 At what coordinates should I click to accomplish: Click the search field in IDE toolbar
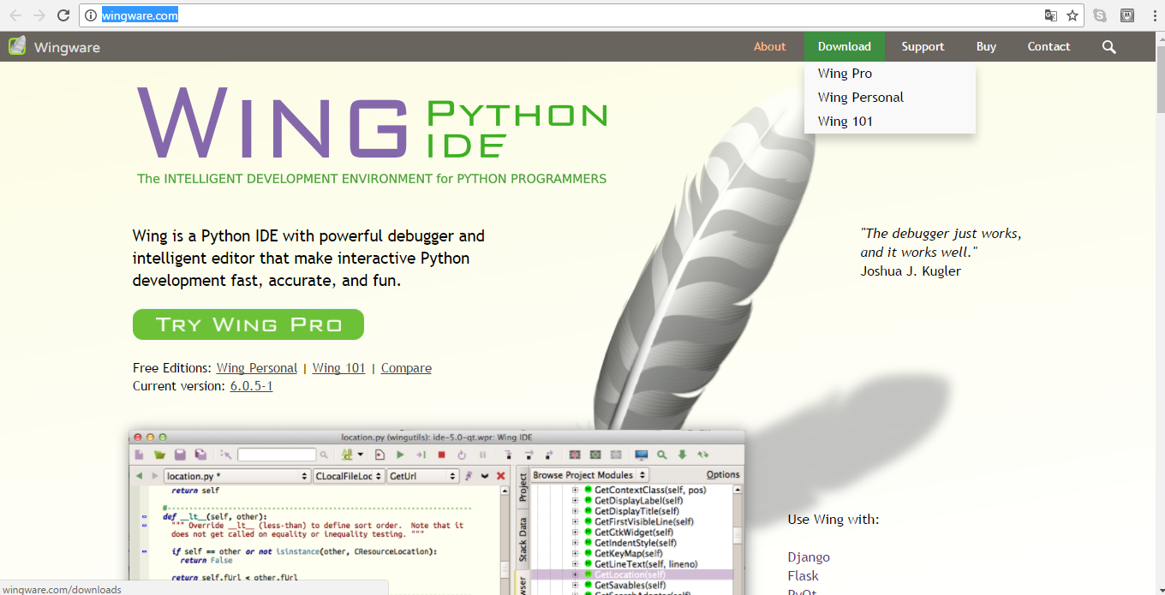tap(277, 455)
